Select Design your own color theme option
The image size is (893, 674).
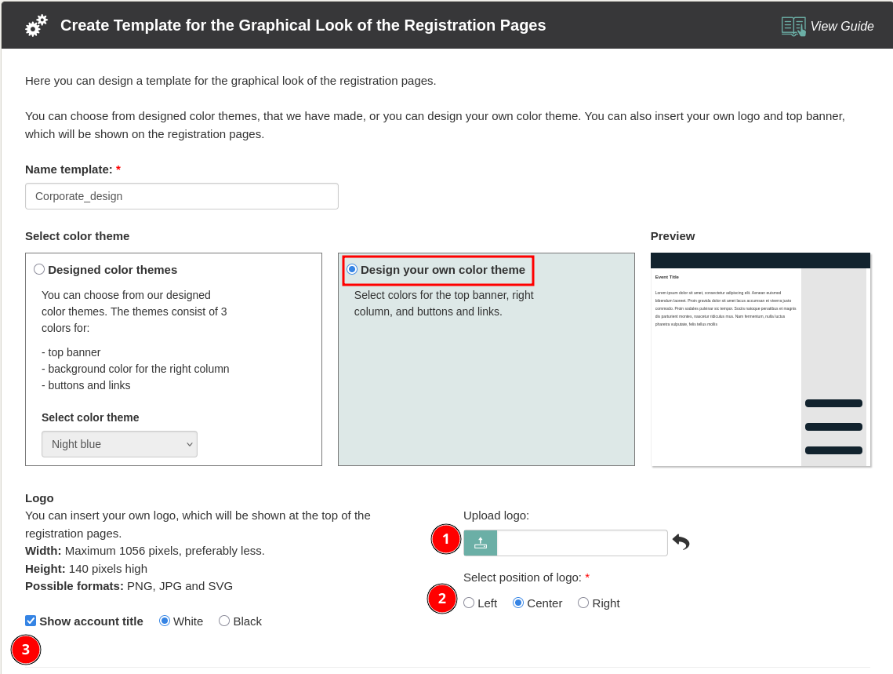[x=352, y=269]
